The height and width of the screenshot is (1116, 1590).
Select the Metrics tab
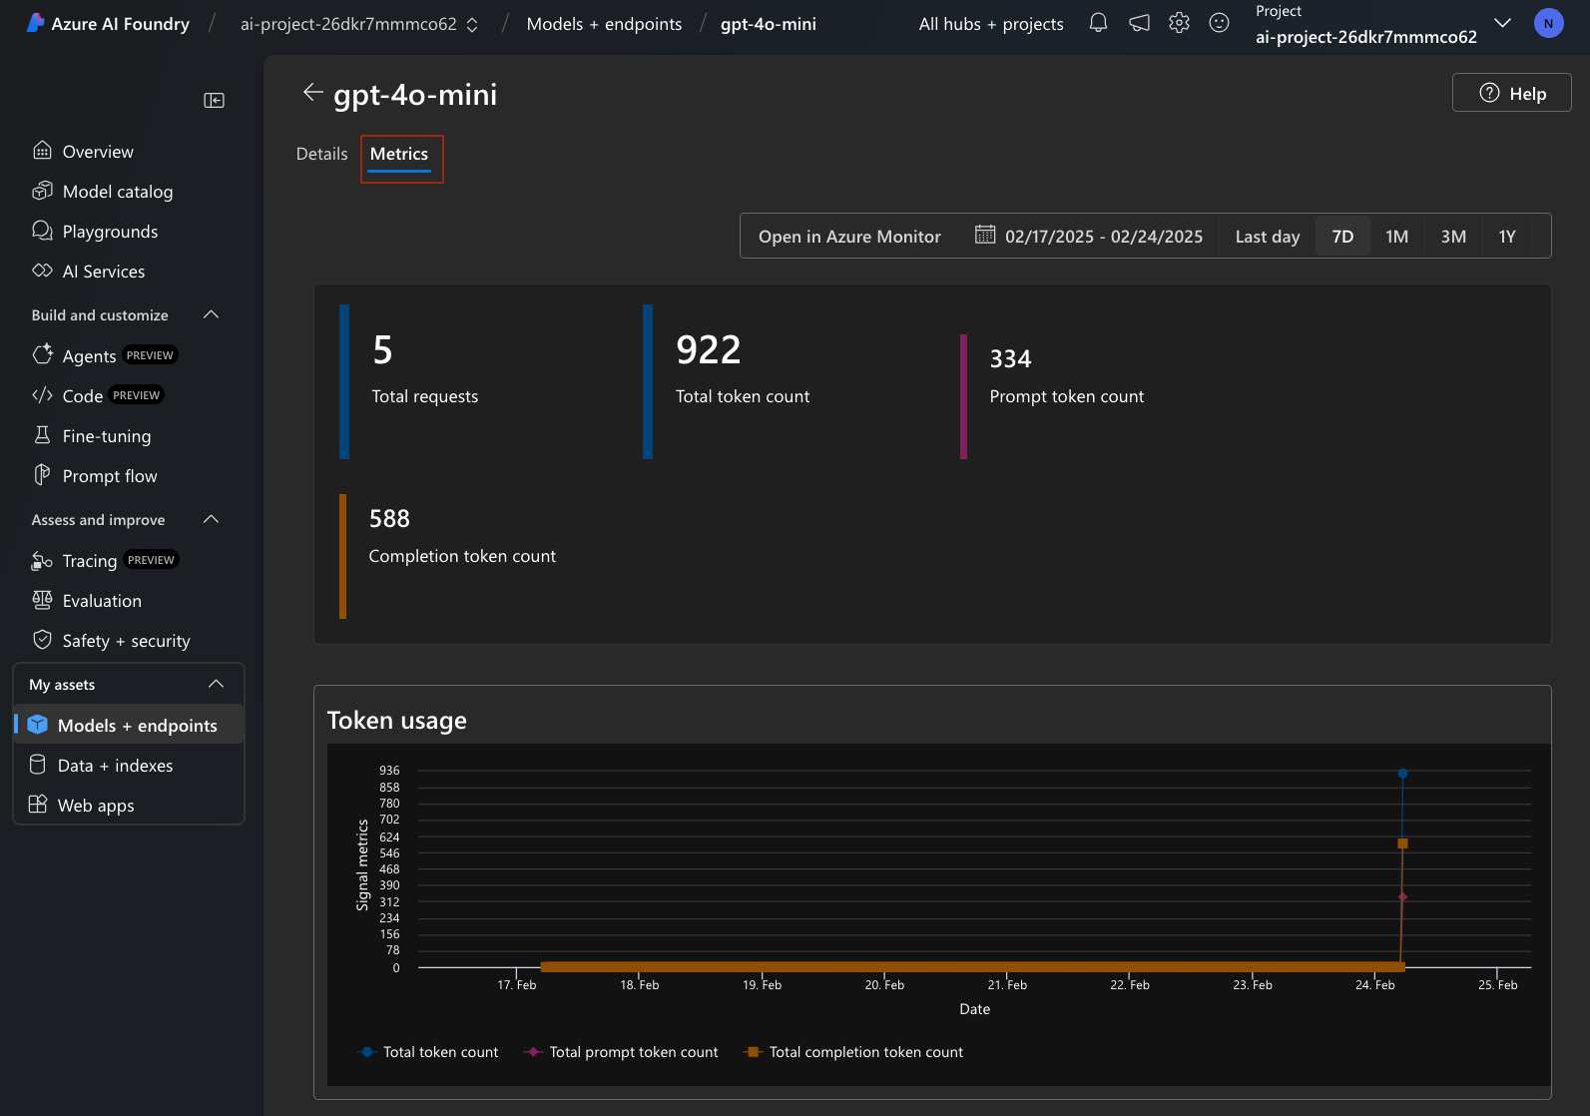[399, 154]
